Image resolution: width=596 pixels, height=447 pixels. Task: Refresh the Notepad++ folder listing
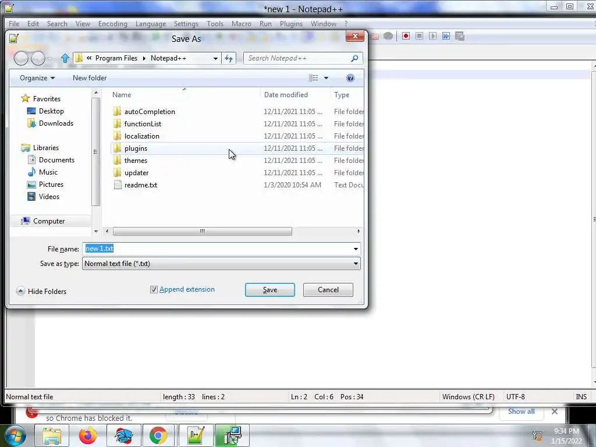click(229, 58)
